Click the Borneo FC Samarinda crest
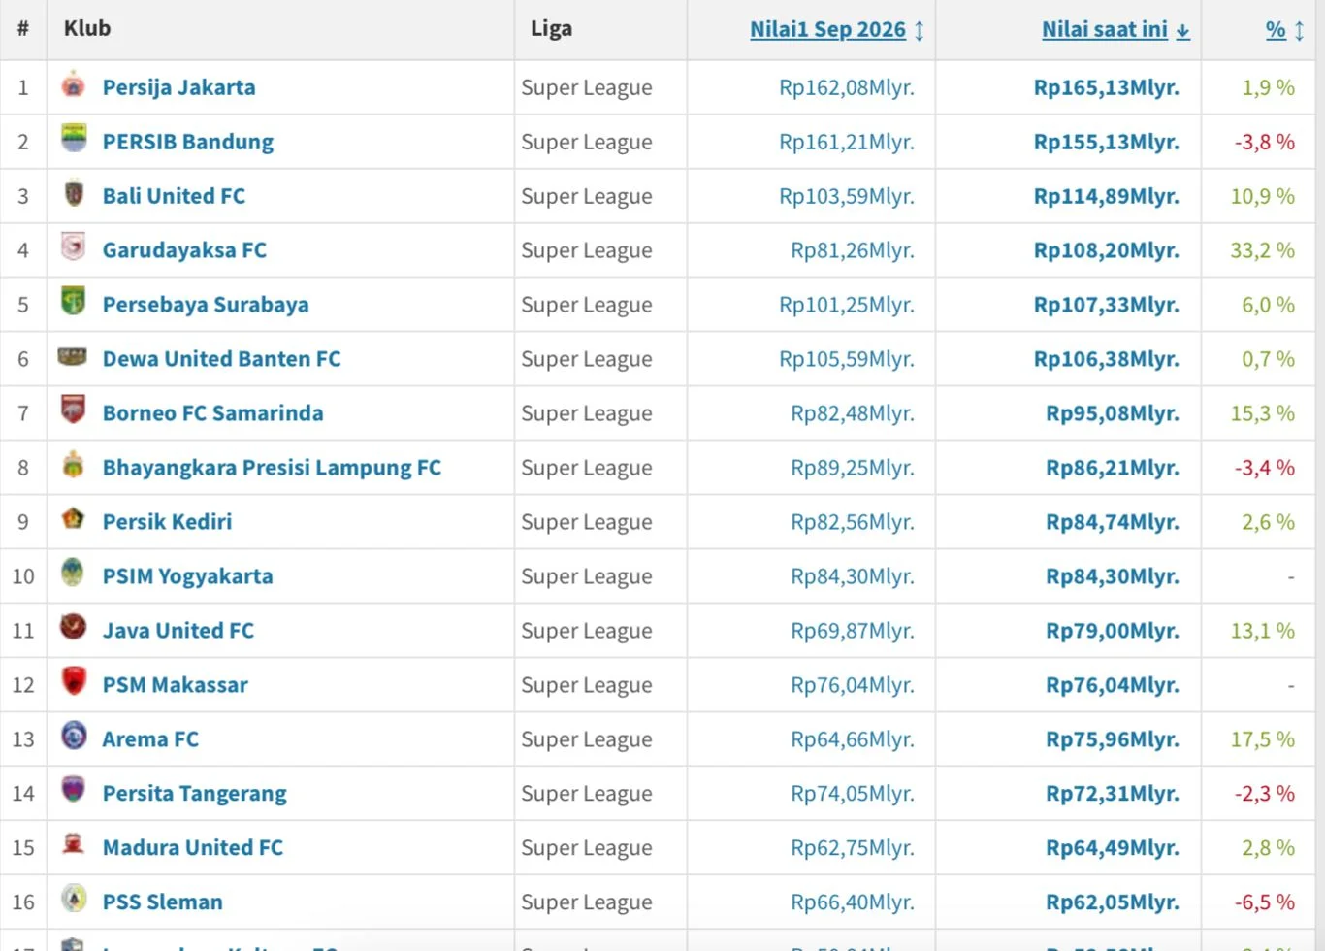 coord(73,410)
